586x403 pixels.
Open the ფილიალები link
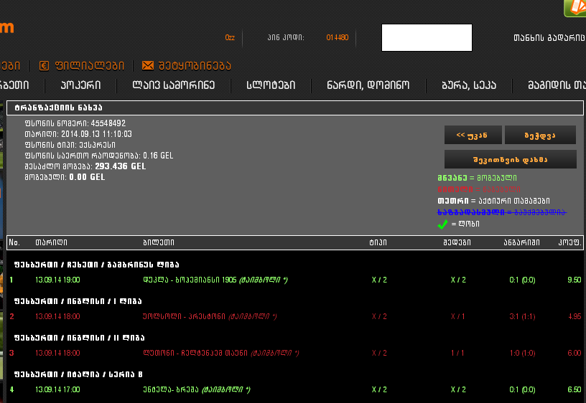point(90,66)
